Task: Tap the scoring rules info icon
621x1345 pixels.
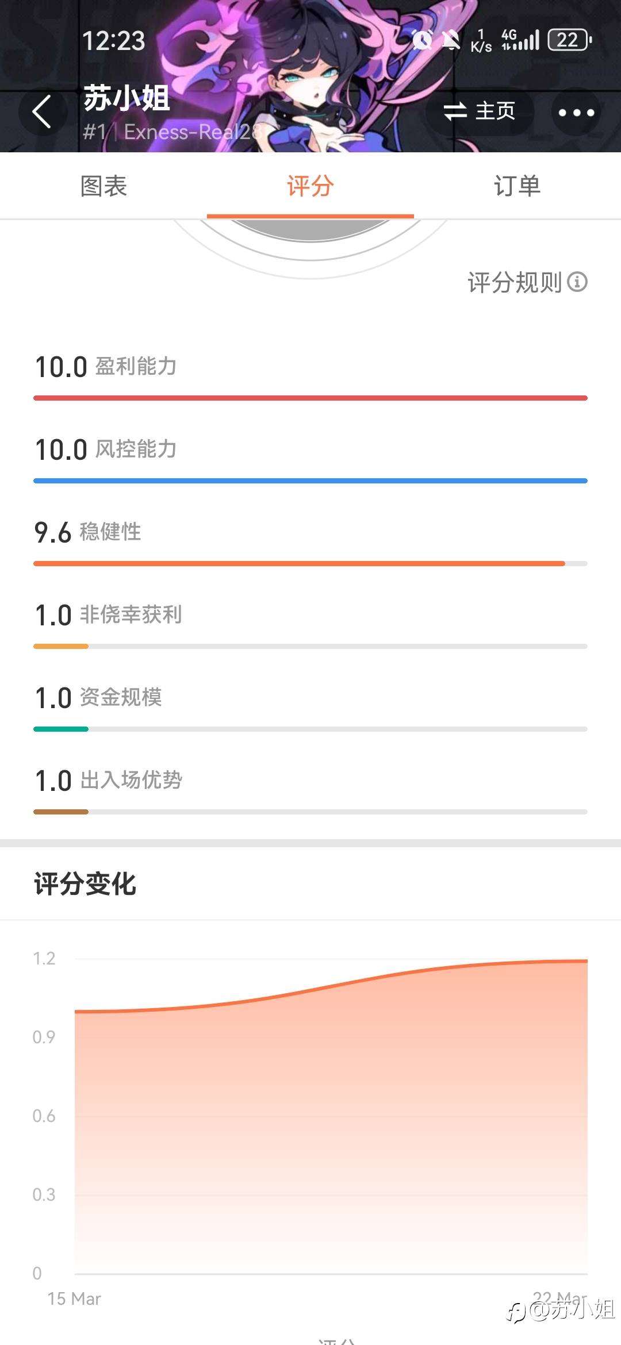Action: [x=577, y=282]
